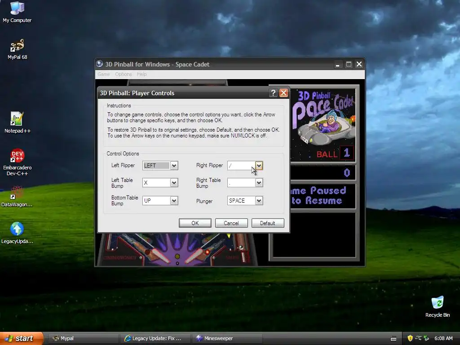Open the Start menu

click(22, 338)
